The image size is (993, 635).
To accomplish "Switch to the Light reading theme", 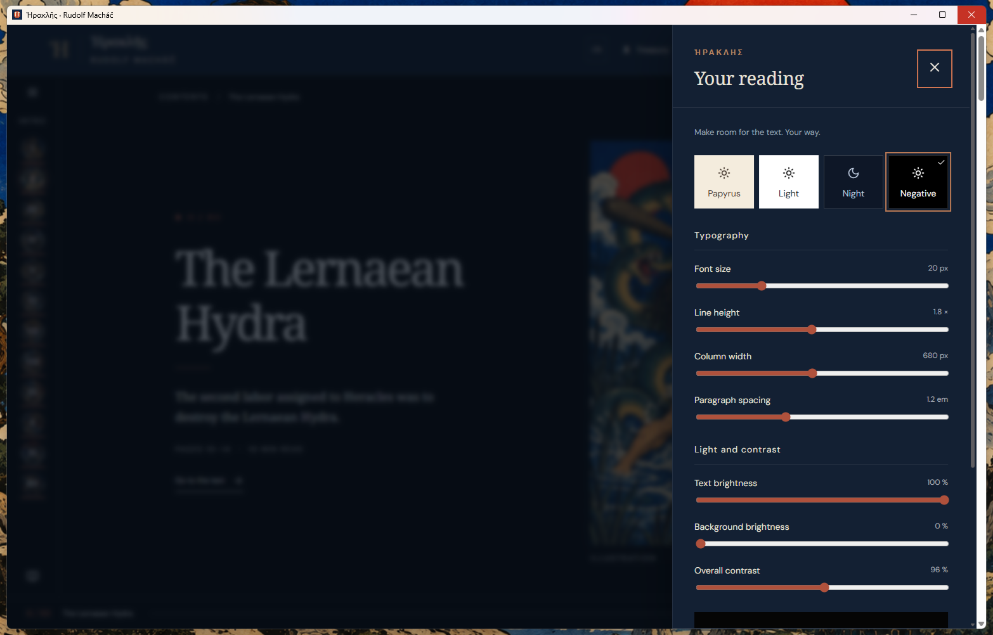I will (789, 182).
